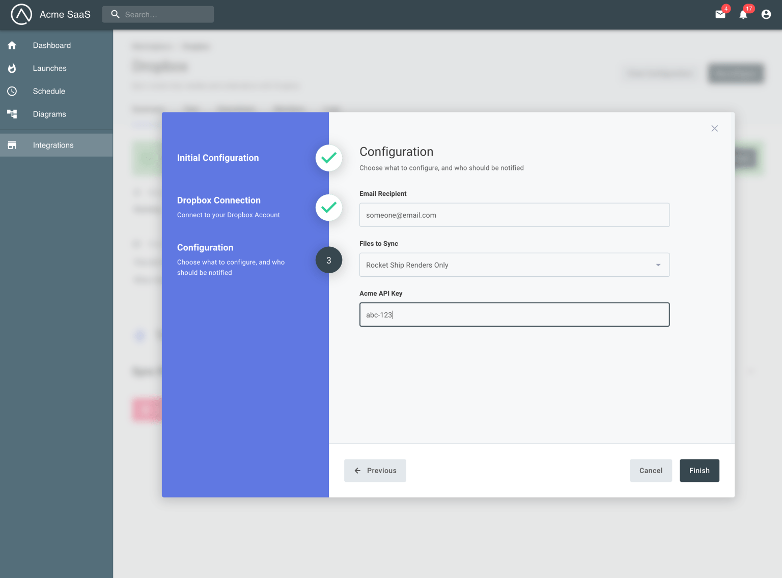Click the Files to Sync label
This screenshot has width=782, height=578.
379,244
